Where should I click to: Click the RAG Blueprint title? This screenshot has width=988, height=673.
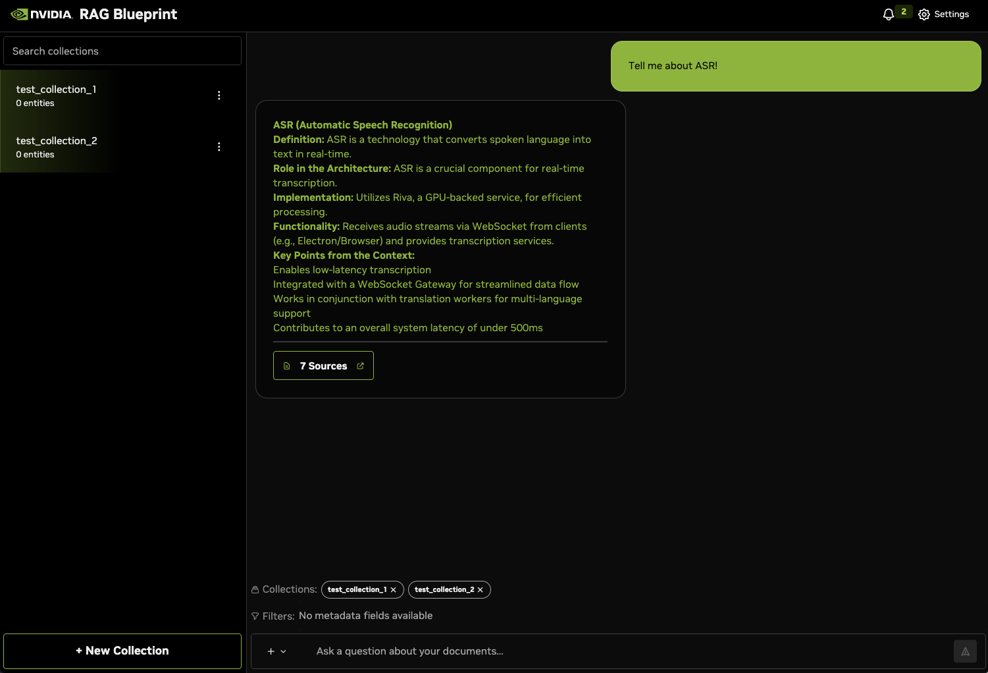click(x=128, y=14)
